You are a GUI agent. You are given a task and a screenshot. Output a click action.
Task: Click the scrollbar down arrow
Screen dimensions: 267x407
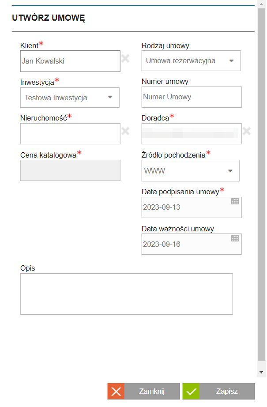pos(261,372)
